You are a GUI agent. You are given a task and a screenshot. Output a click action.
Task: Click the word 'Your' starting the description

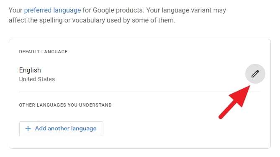[15, 10]
